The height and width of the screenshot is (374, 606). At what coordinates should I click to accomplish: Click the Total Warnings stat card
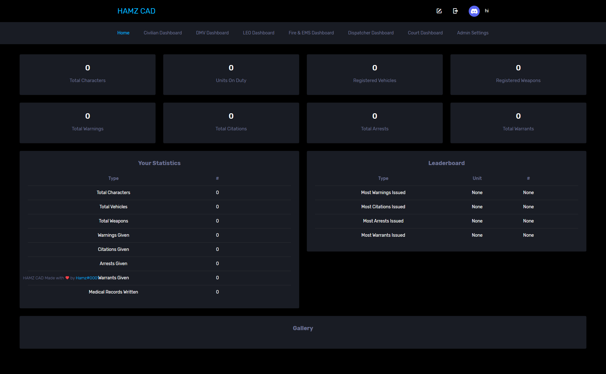(87, 123)
